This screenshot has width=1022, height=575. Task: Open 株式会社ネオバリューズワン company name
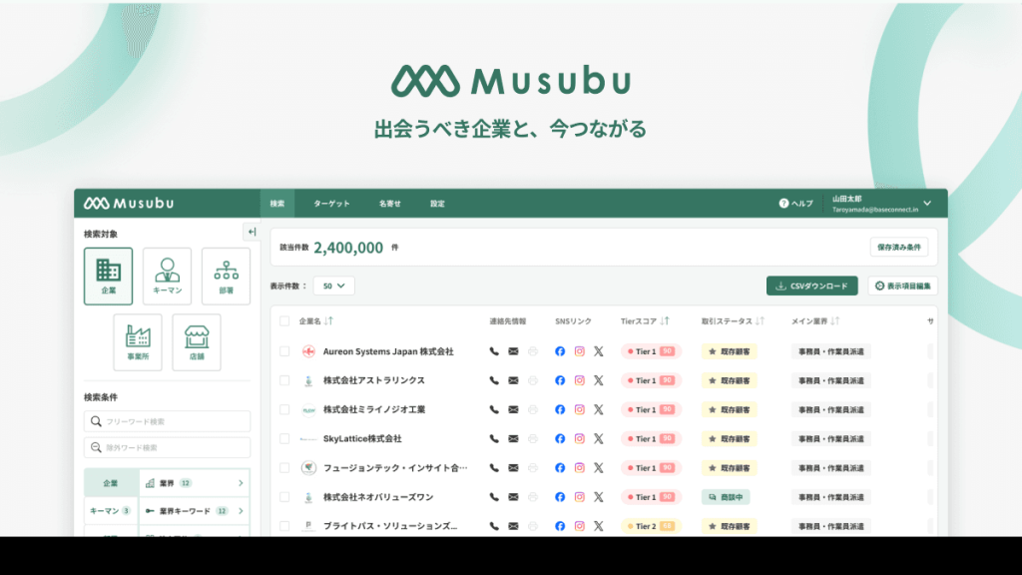(x=378, y=497)
